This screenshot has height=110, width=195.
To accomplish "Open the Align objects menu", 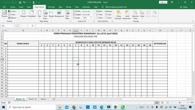I will [x=142, y=15].
